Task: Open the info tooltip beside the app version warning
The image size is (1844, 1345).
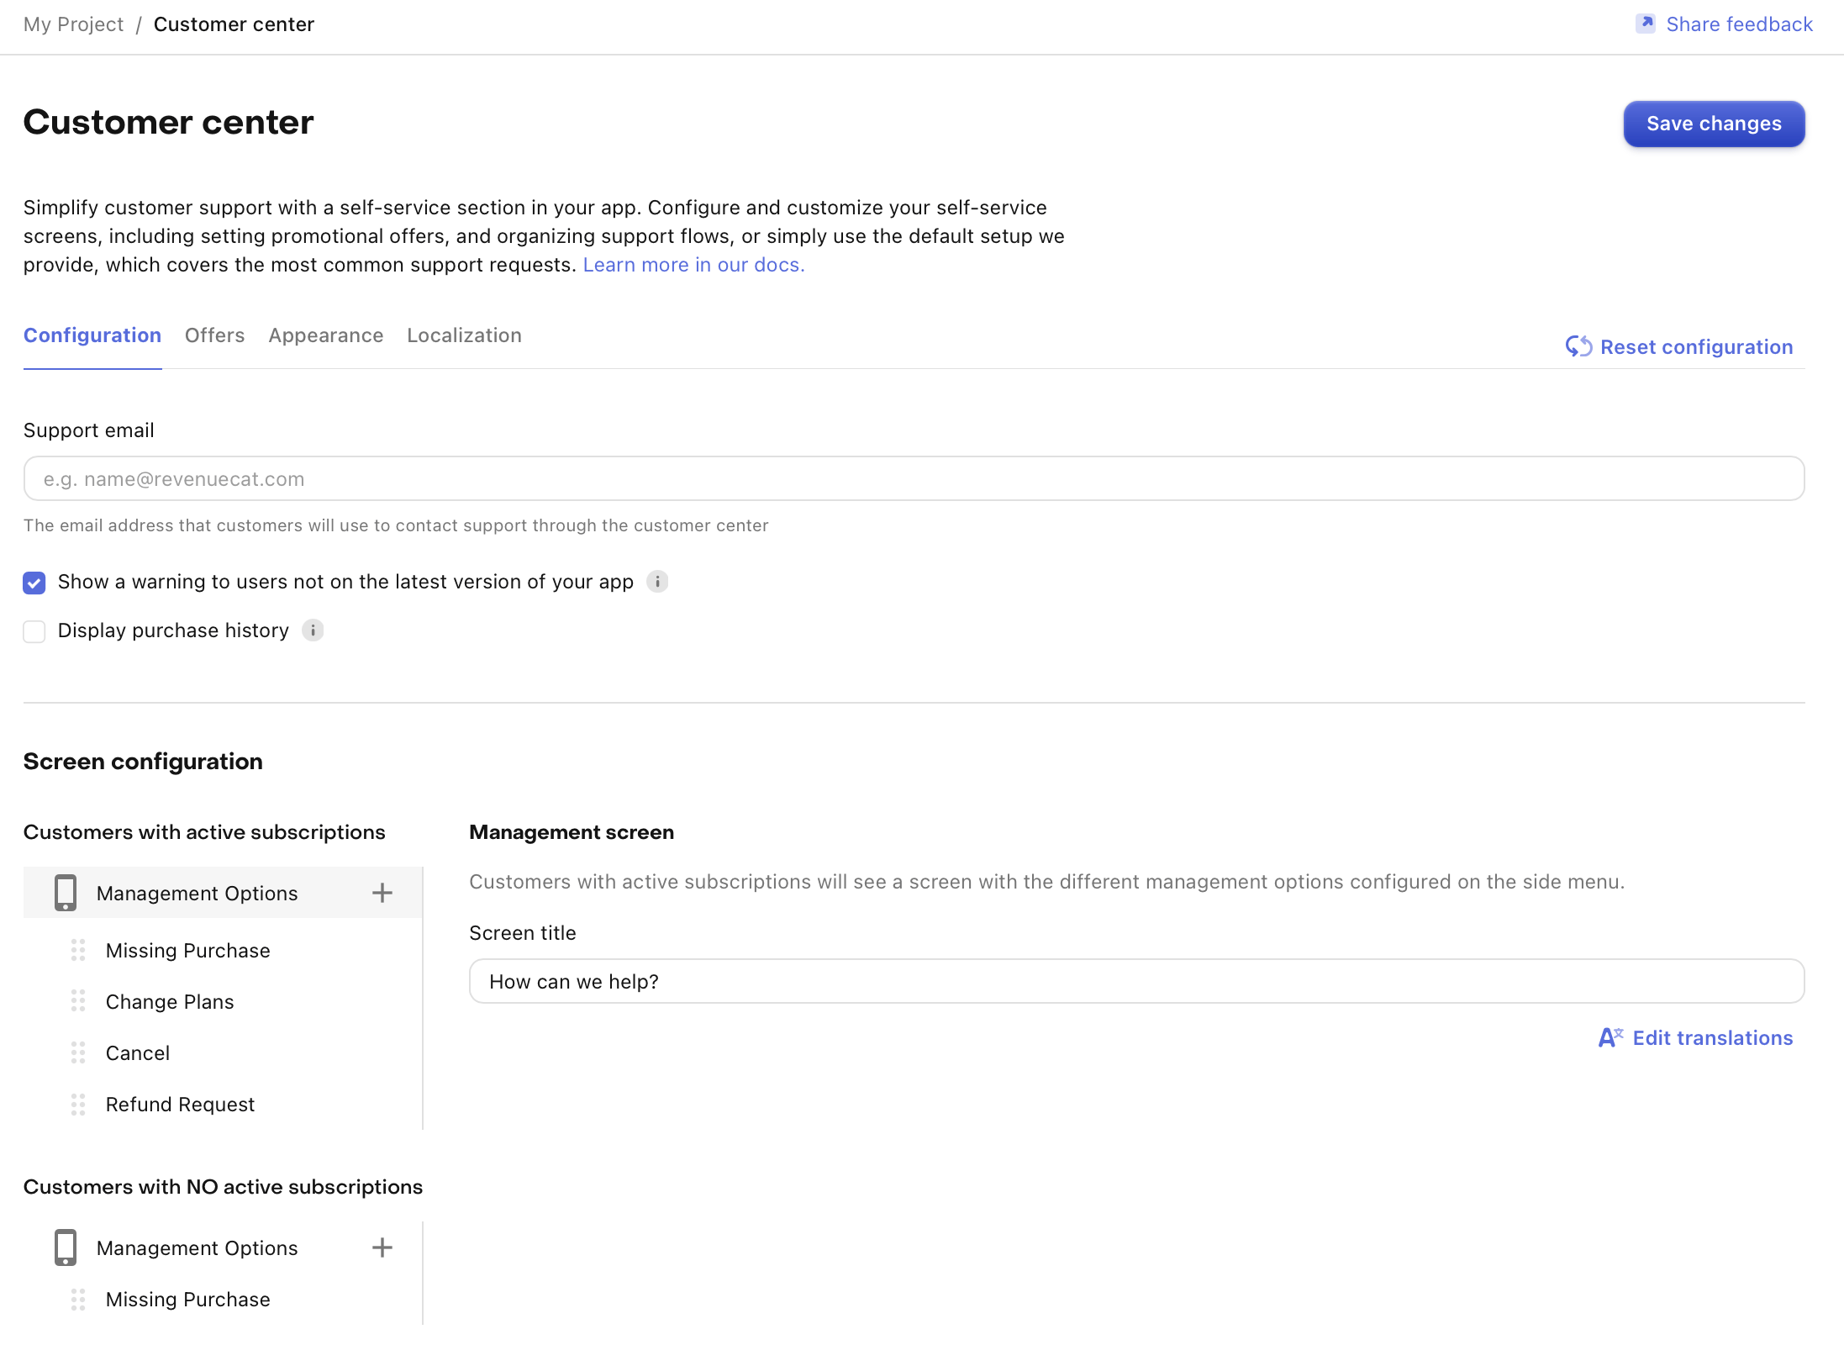Action: 658,582
